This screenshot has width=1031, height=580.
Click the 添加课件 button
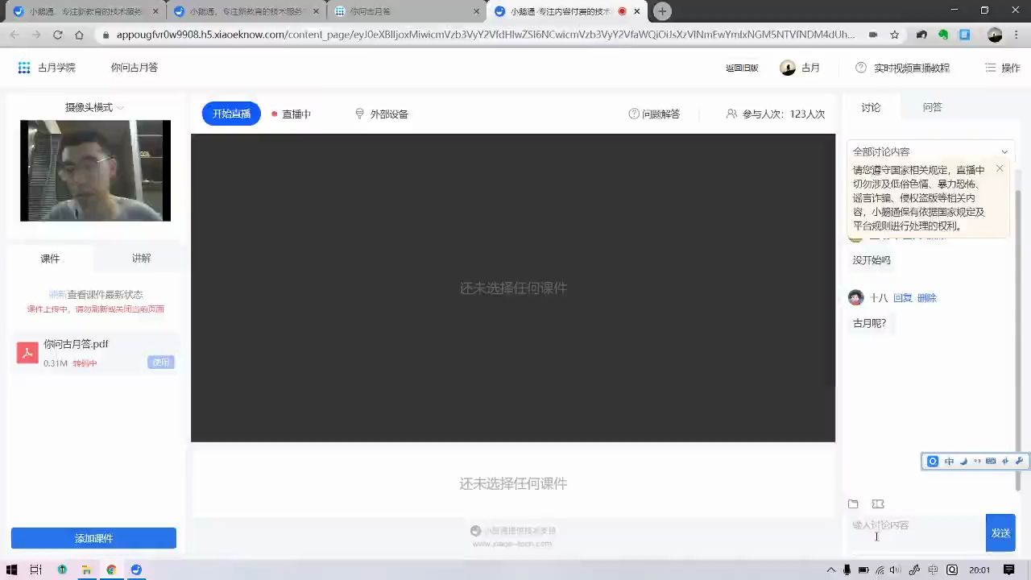[93, 538]
